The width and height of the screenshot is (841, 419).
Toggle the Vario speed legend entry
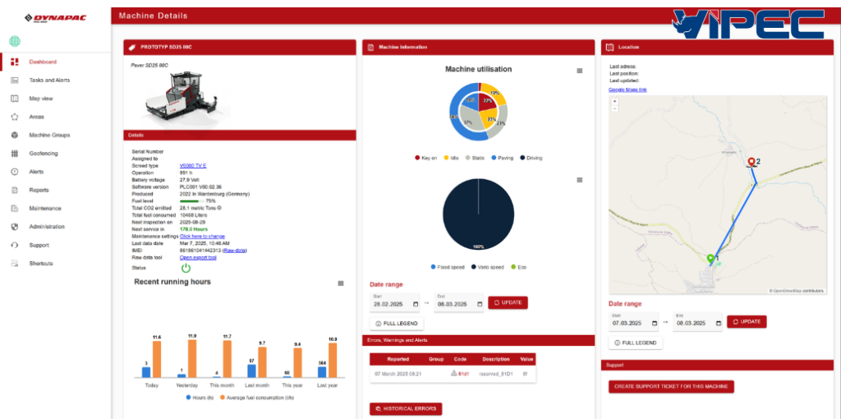487,267
